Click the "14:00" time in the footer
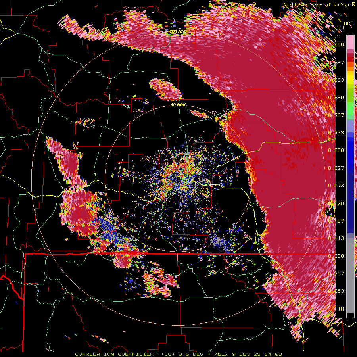The width and height of the screenshot is (357, 357). click(x=273, y=354)
